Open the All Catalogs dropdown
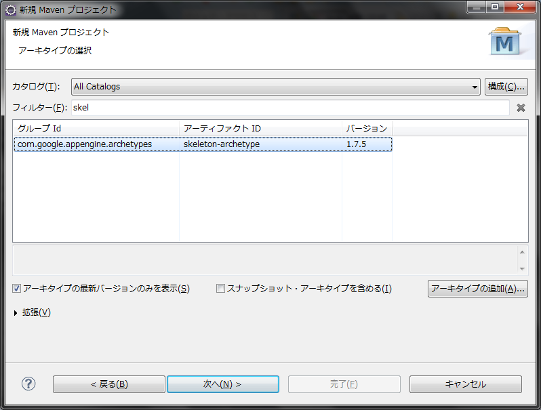This screenshot has height=410, width=541. click(x=276, y=87)
